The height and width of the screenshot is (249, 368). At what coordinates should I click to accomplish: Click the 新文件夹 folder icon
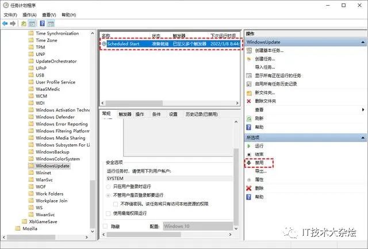coord(249,93)
